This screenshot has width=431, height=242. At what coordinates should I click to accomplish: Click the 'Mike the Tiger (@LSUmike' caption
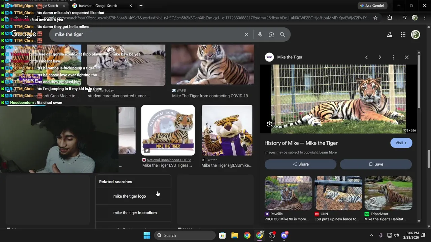click(x=227, y=165)
